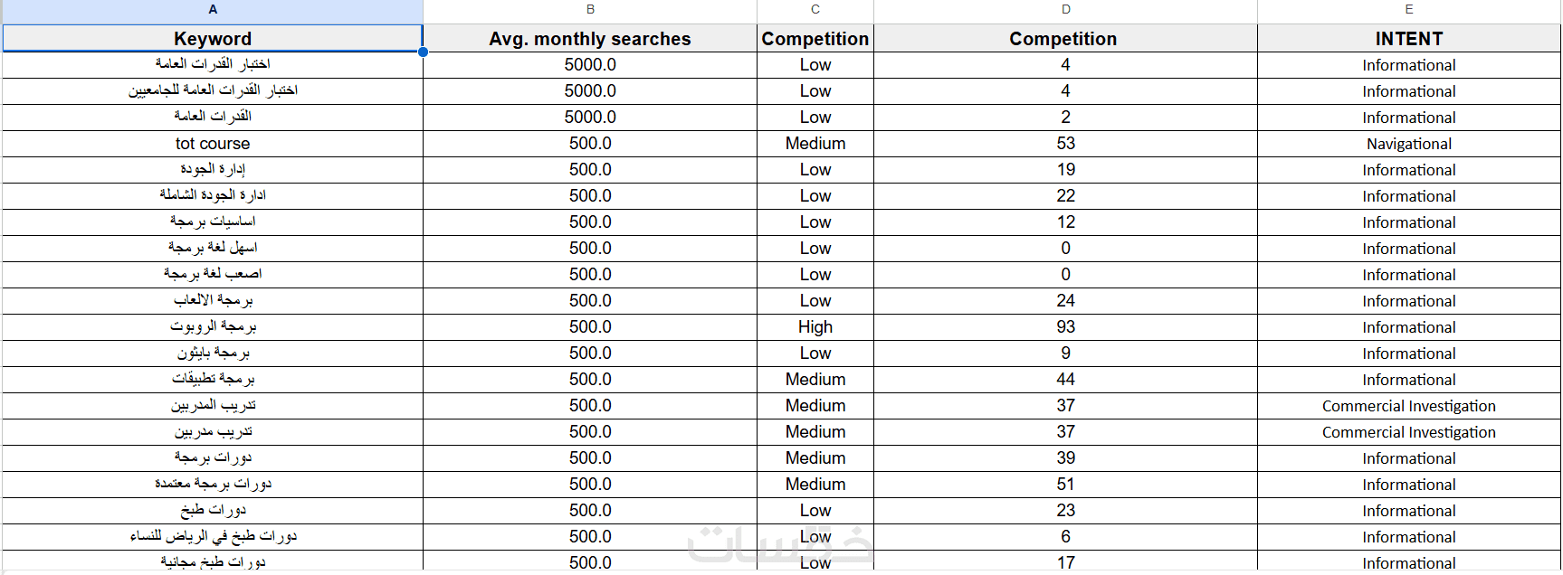Image resolution: width=1563 pixels, height=575 pixels.
Task: Click the competition cell with value 44
Action: (1065, 380)
